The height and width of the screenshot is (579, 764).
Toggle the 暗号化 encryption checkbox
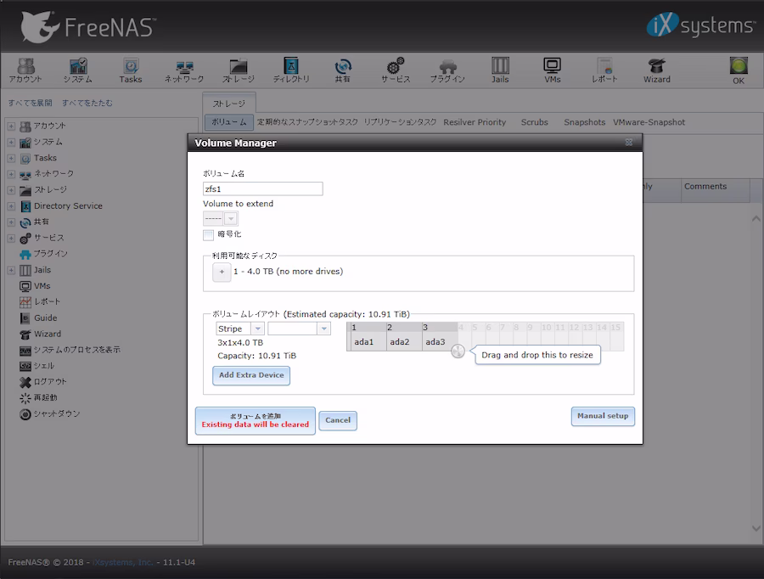coord(209,235)
